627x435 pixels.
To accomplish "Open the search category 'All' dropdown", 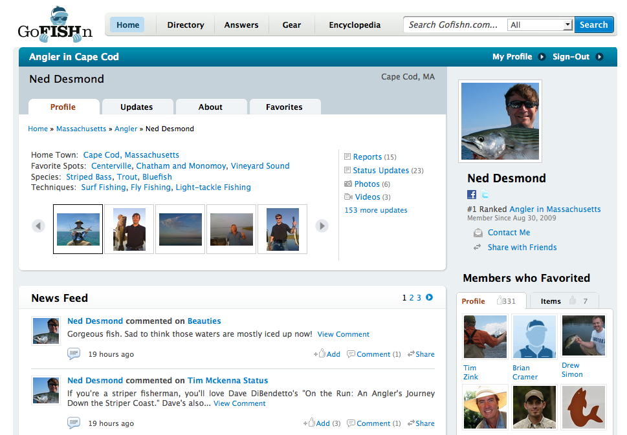I will coord(540,25).
